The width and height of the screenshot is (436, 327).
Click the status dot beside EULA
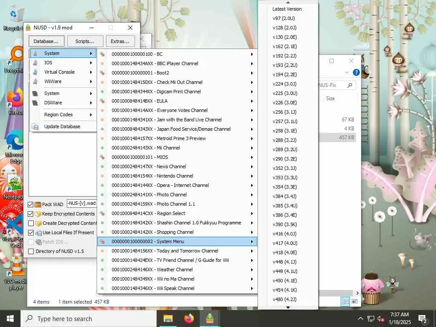point(102,101)
